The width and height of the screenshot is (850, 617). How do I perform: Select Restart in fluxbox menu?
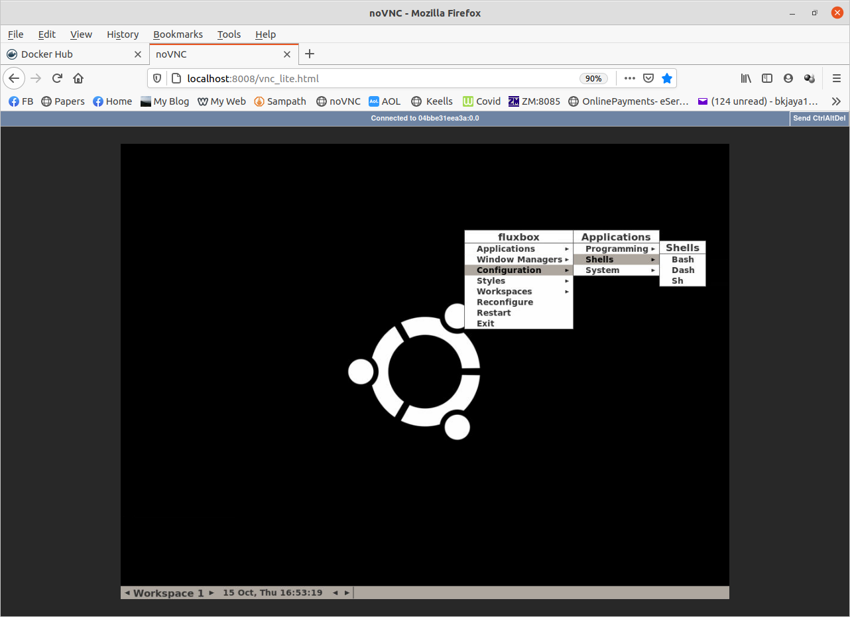pyautogui.click(x=518, y=313)
